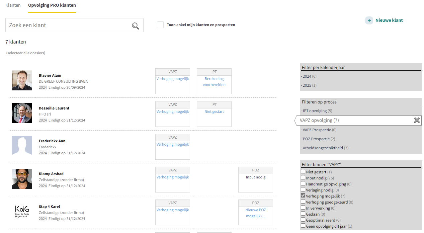Open 'Berekening voorbereiden' IPT status for Blavier
This screenshot has width=424, height=233.
coord(214,82)
